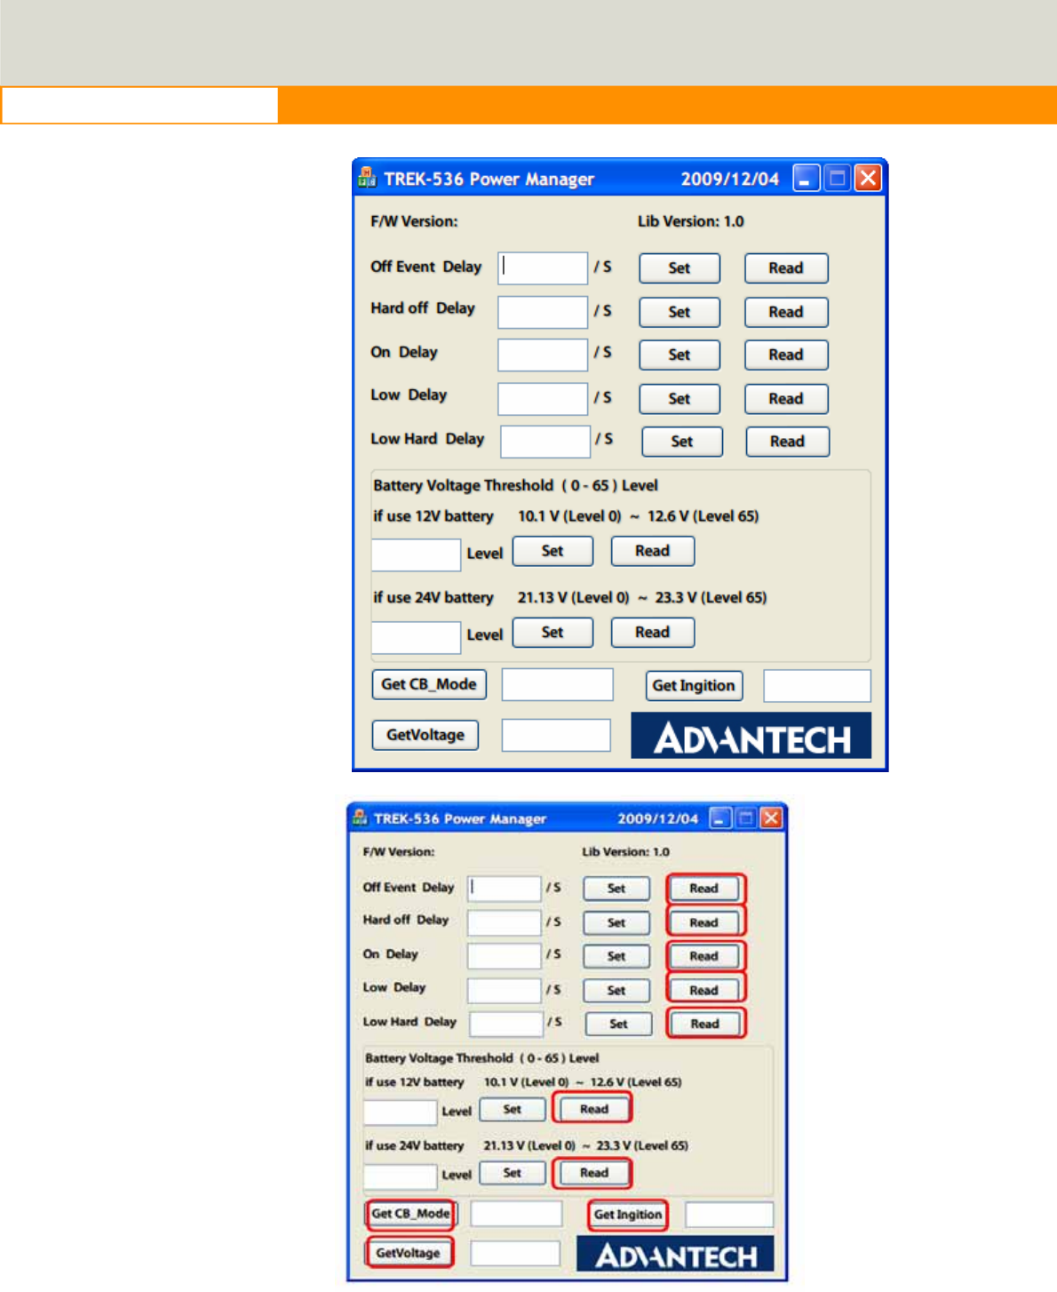Click Set for Low Delay in smaller window
Viewport: 1057px width, 1292px height.
tap(616, 990)
